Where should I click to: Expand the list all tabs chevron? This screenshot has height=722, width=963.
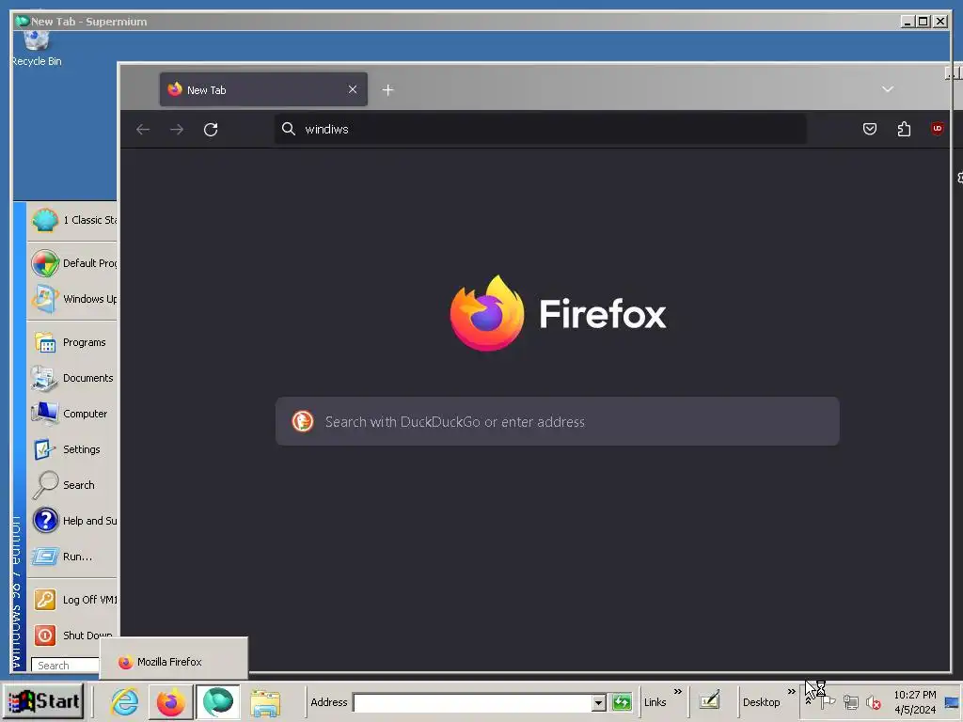pos(888,89)
